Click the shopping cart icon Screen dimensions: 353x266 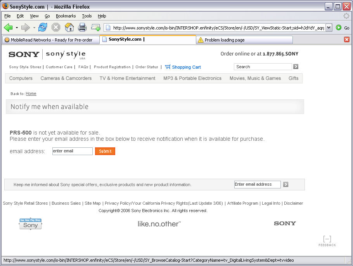coord(168,67)
